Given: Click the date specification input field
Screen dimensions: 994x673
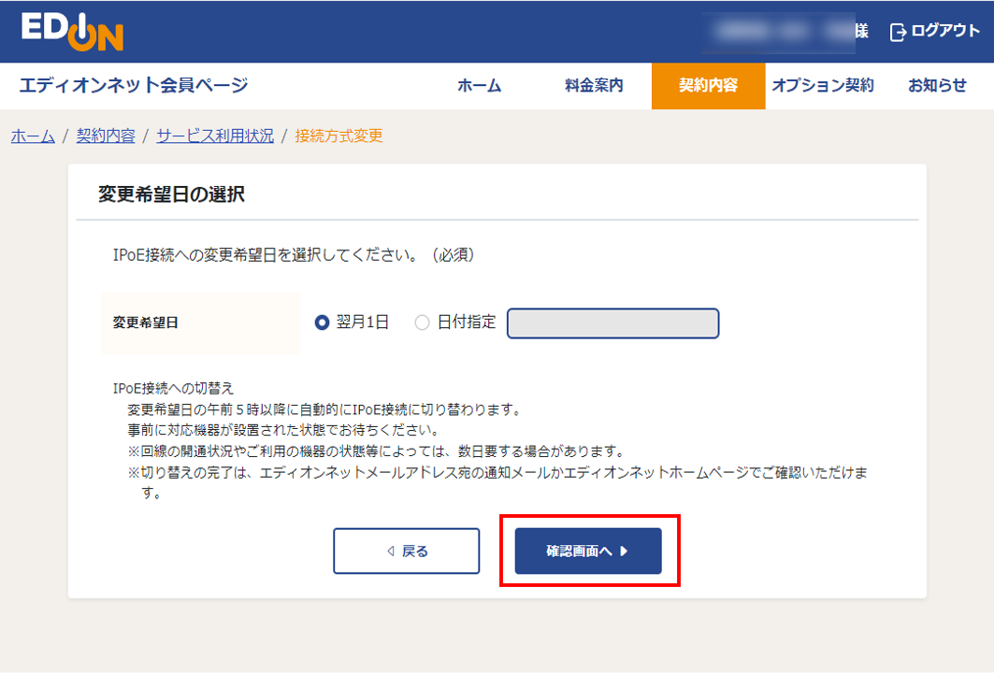Looking at the screenshot, I should coord(612,322).
